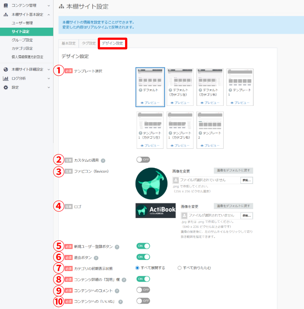Expand the コンテンツ管理 sidebar section

pyautogui.click(x=49, y=6)
